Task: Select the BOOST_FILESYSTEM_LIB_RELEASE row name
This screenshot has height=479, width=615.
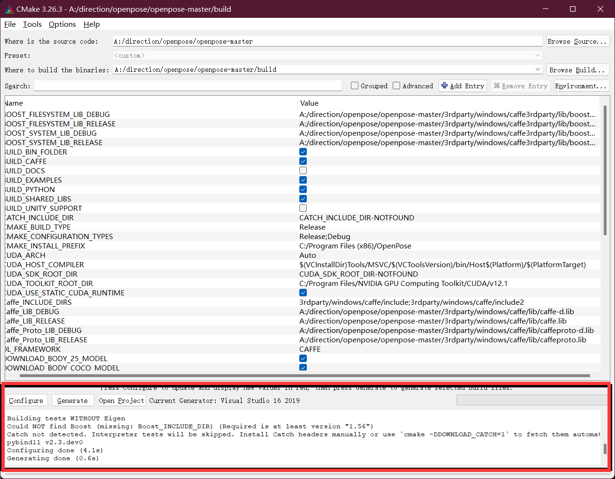Action: (60, 124)
